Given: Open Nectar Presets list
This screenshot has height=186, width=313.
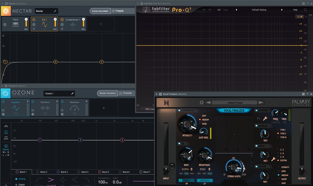Looking at the screenshot, I should pos(118,11).
